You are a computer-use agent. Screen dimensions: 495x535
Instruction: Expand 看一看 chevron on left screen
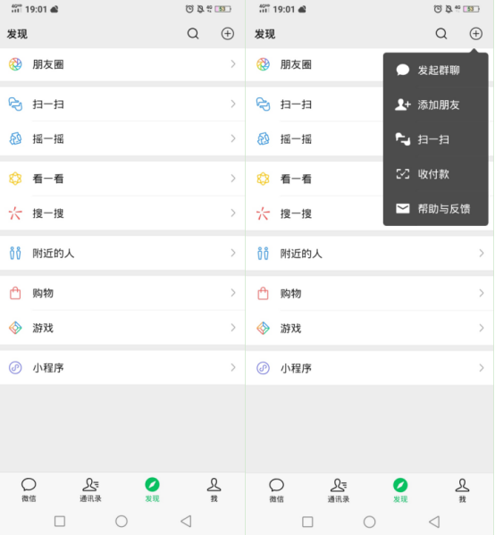[233, 178]
